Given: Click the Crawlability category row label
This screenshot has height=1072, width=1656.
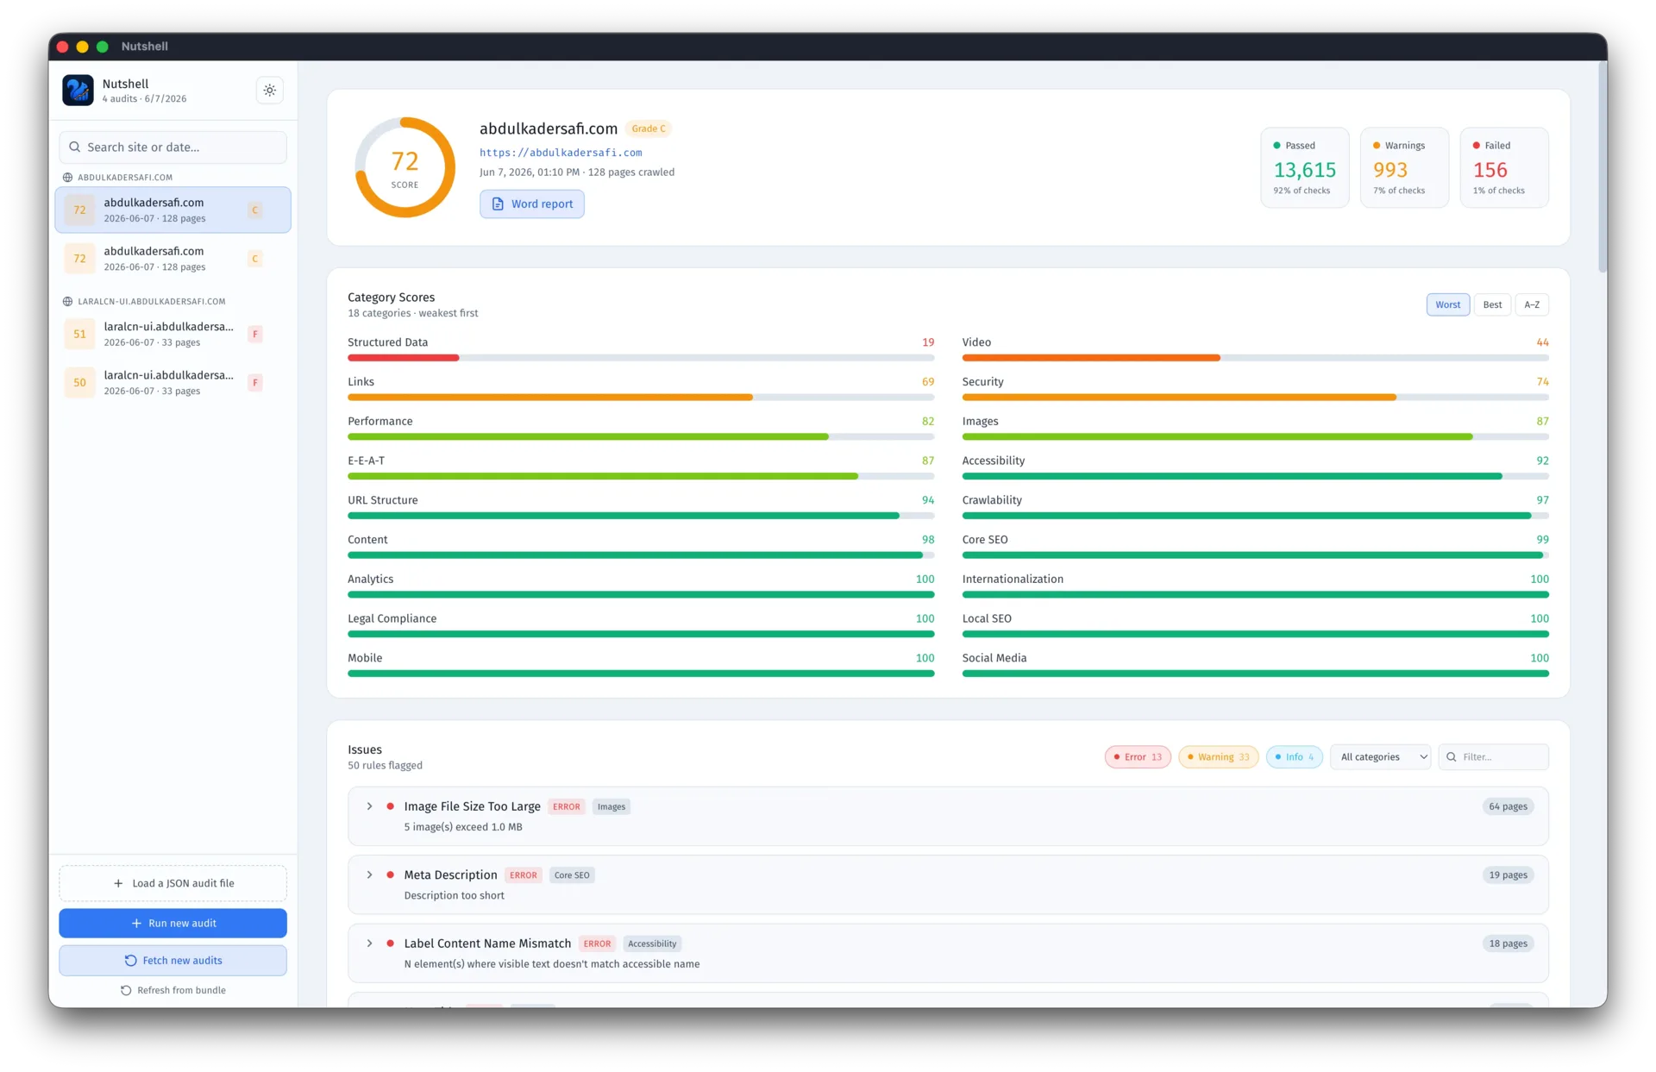Looking at the screenshot, I should pos(992,500).
